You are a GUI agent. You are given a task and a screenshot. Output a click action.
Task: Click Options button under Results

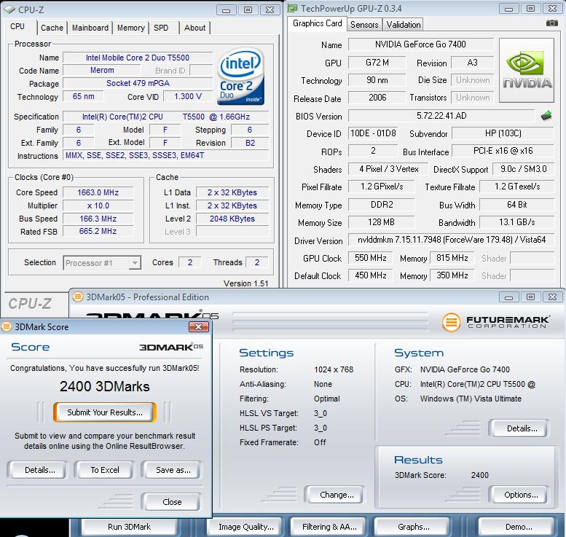point(519,495)
